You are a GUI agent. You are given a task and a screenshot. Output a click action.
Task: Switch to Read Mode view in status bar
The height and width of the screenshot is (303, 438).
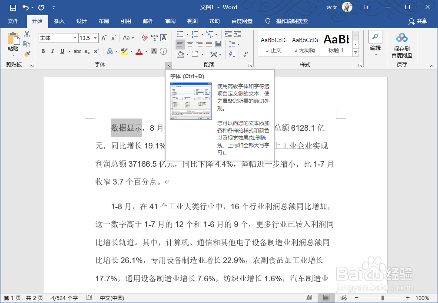pyautogui.click(x=309, y=298)
